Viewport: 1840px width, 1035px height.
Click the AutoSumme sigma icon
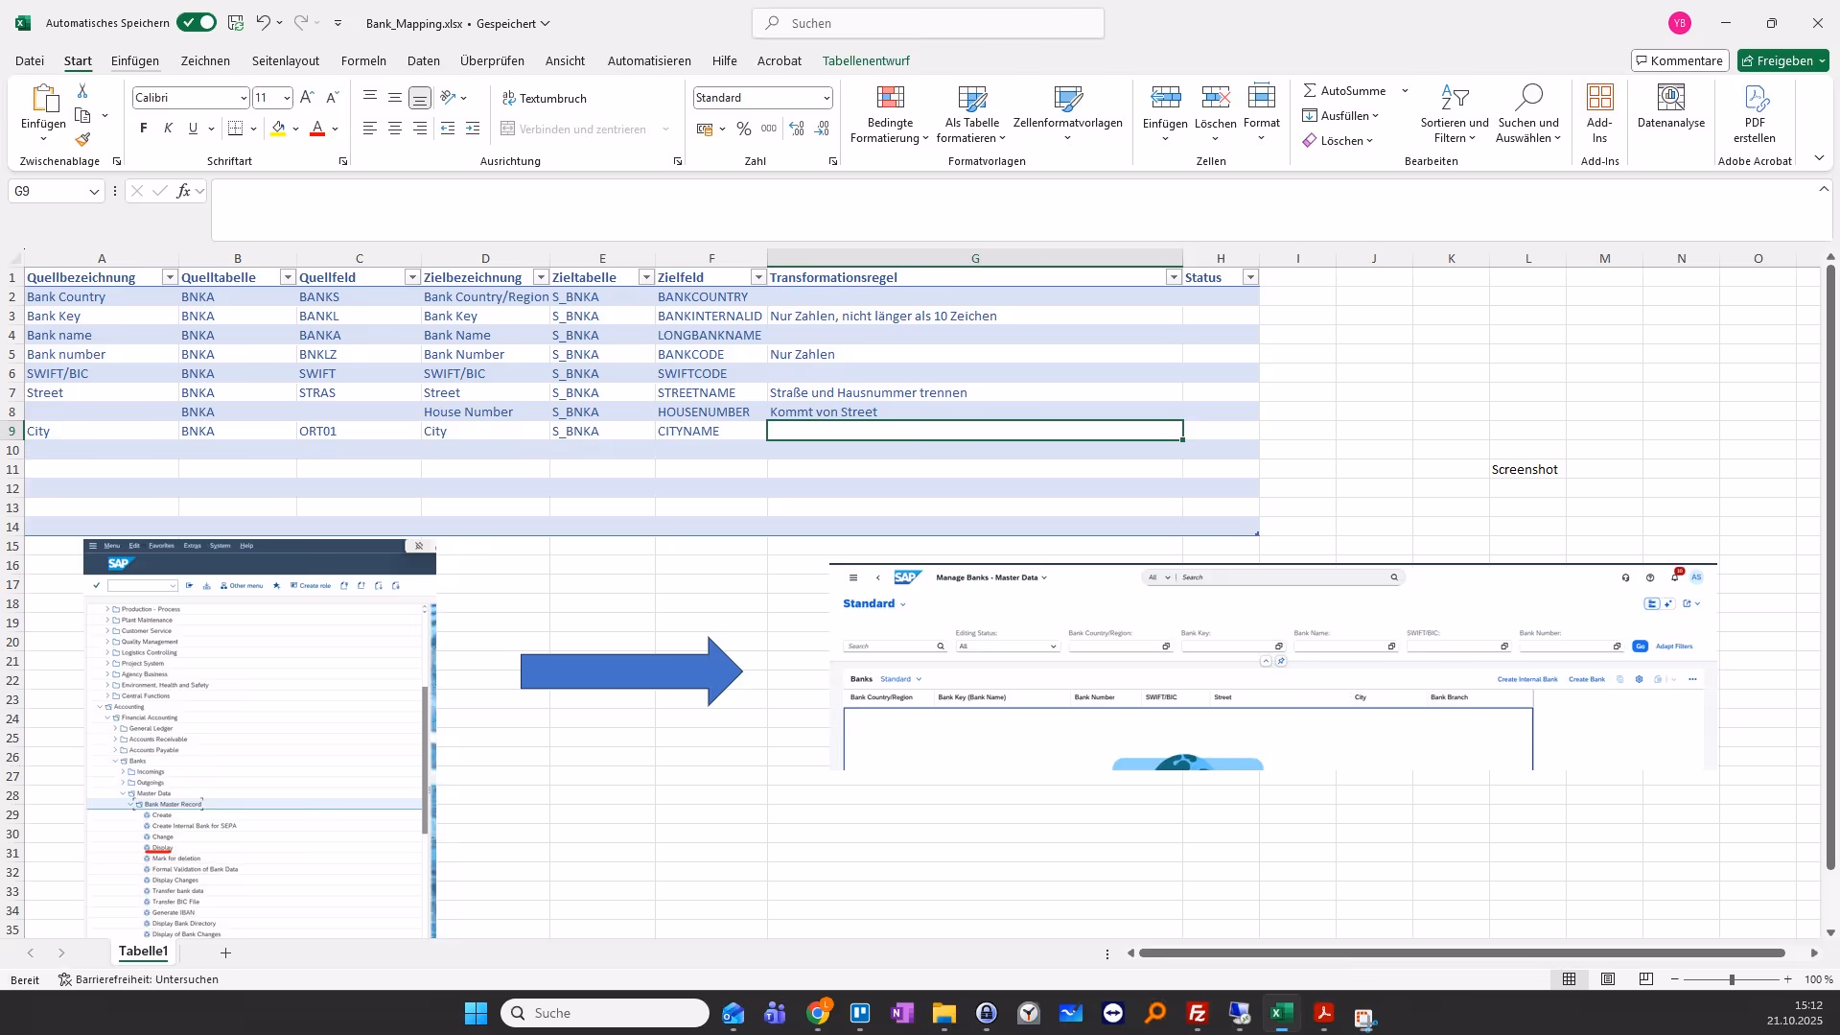click(1309, 90)
